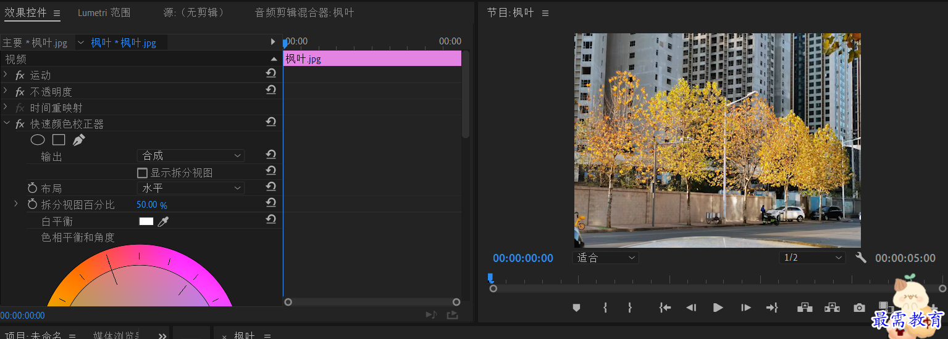The width and height of the screenshot is (948, 339).
Task: Open the clip dropdown beside 主要 * 枫叶.jpg
Action: (x=81, y=43)
